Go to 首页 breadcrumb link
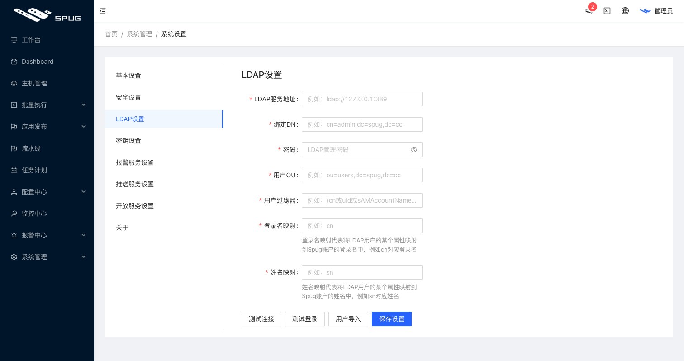The height and width of the screenshot is (361, 684). point(111,34)
